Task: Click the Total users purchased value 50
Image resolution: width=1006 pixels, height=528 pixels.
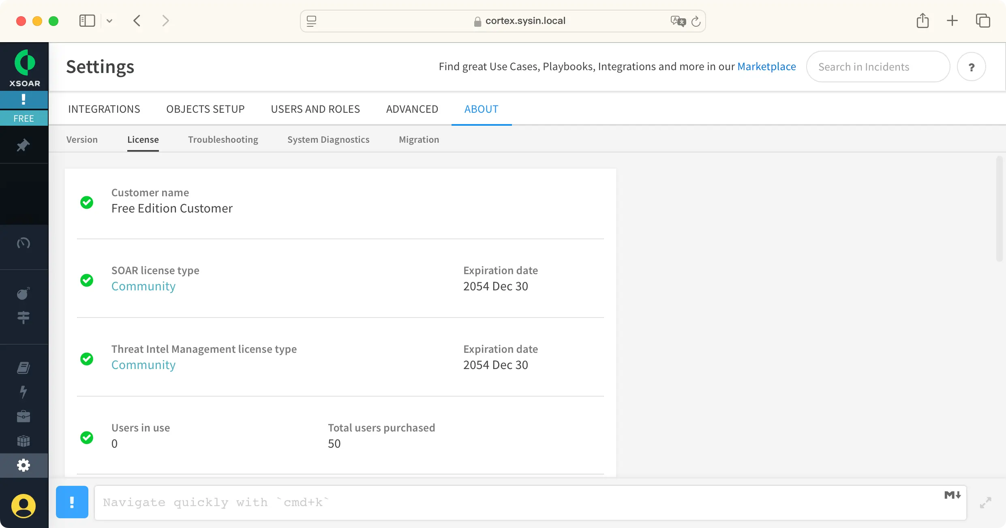Action: tap(334, 444)
